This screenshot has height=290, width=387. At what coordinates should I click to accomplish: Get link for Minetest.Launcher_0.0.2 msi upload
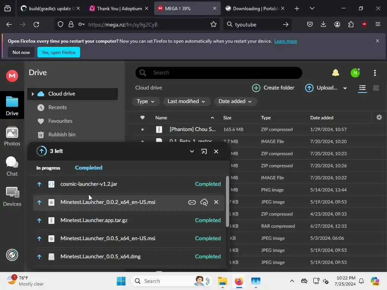[192, 202]
